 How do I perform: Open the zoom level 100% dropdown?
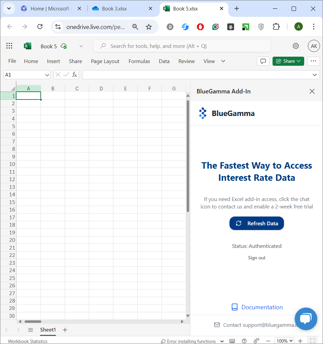point(284,341)
